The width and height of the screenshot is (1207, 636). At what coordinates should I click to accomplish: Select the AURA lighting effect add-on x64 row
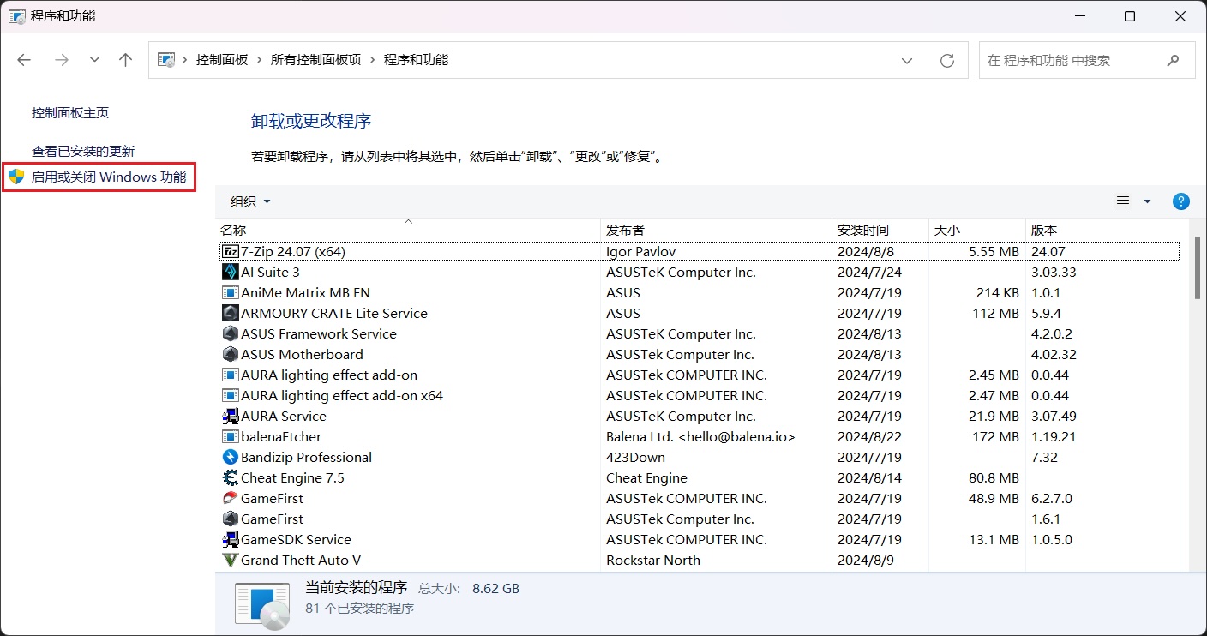[700, 395]
